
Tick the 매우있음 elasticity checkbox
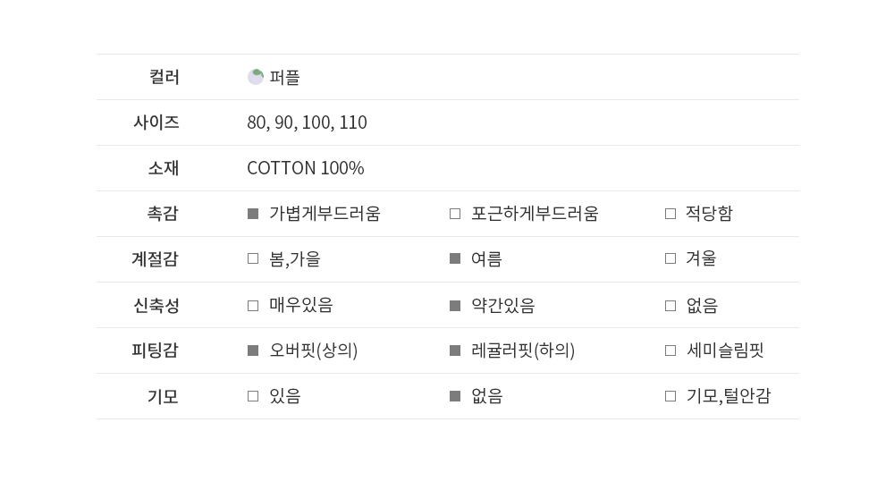coord(253,306)
